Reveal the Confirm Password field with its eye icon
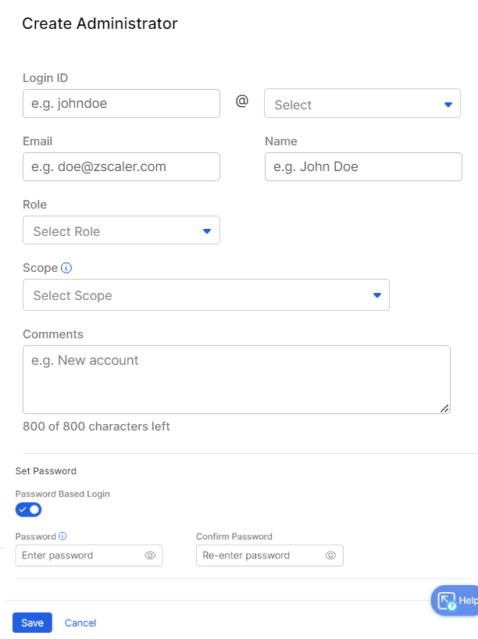This screenshot has width=478, height=639. [332, 555]
